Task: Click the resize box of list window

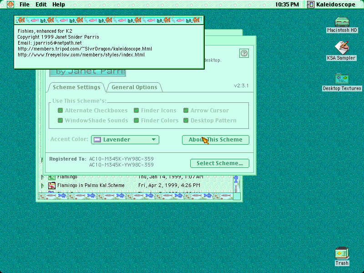Action: 237,197
